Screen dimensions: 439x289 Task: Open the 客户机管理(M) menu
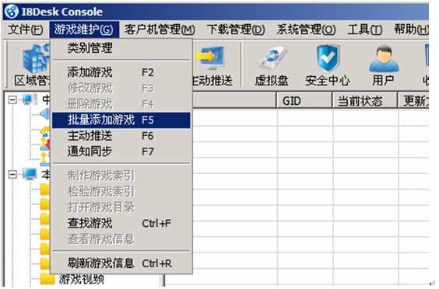160,30
